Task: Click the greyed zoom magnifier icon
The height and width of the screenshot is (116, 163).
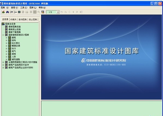Action: pos(39,12)
